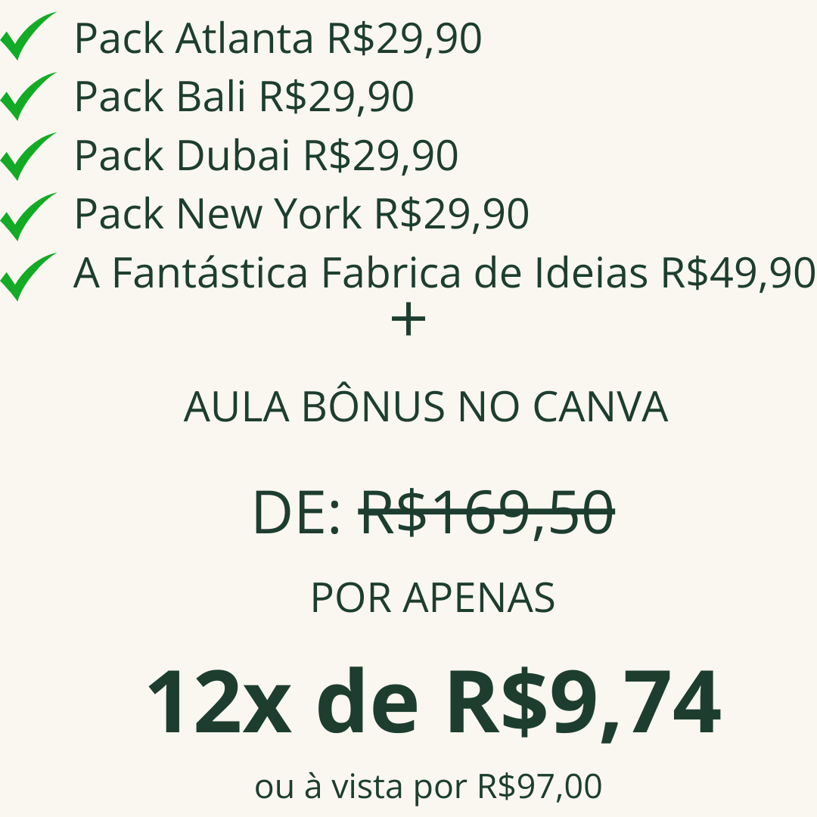Click the POR APENAS text
Image resolution: width=817 pixels, height=817 pixels.
coord(433,598)
